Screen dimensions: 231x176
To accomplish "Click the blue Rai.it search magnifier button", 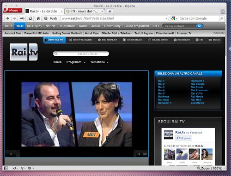I will pos(200,26).
